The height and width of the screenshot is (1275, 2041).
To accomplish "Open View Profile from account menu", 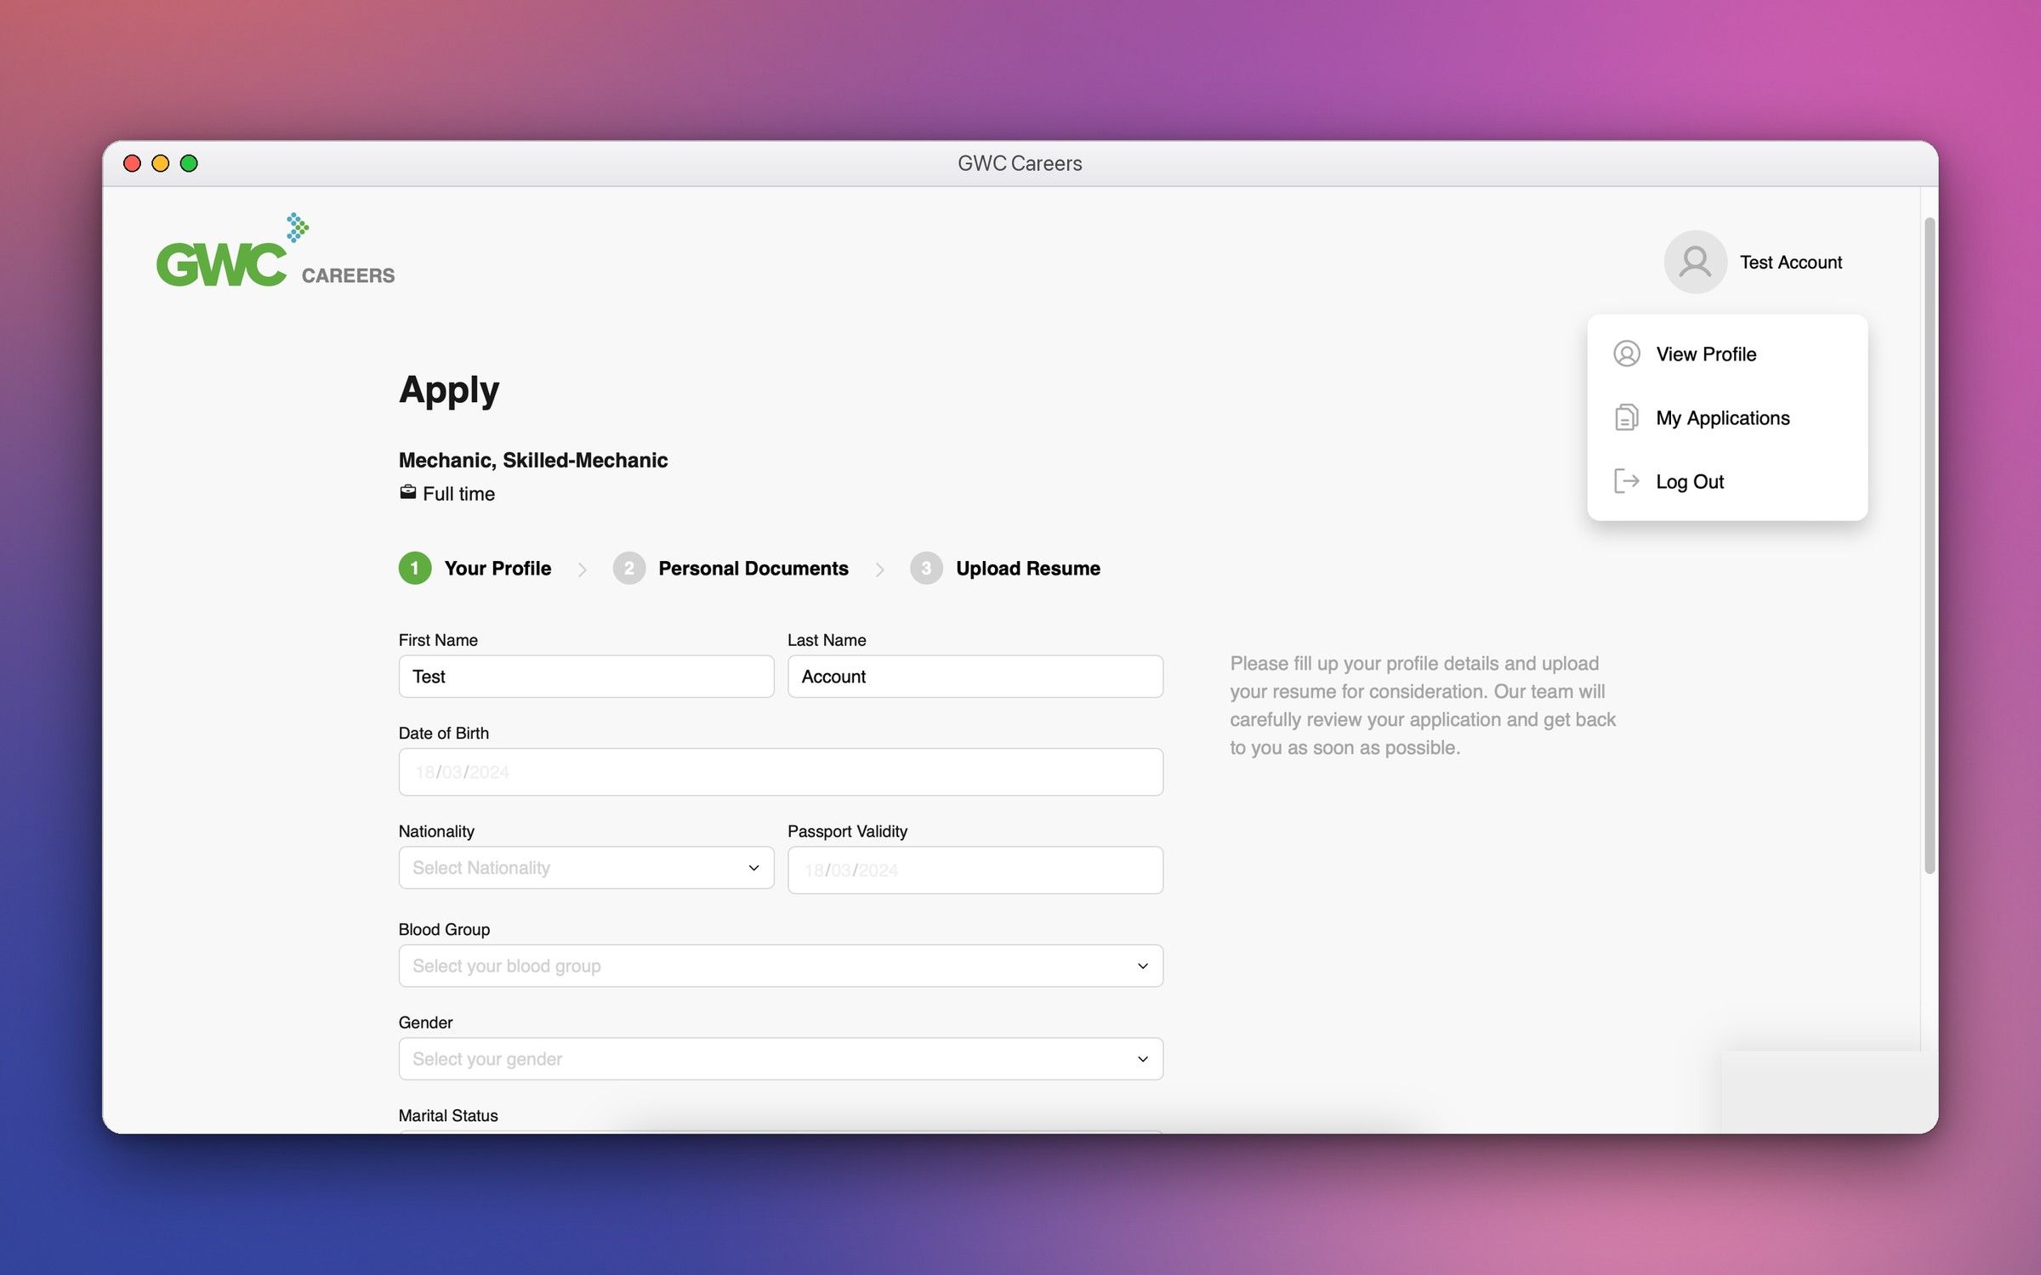I will click(x=1727, y=354).
